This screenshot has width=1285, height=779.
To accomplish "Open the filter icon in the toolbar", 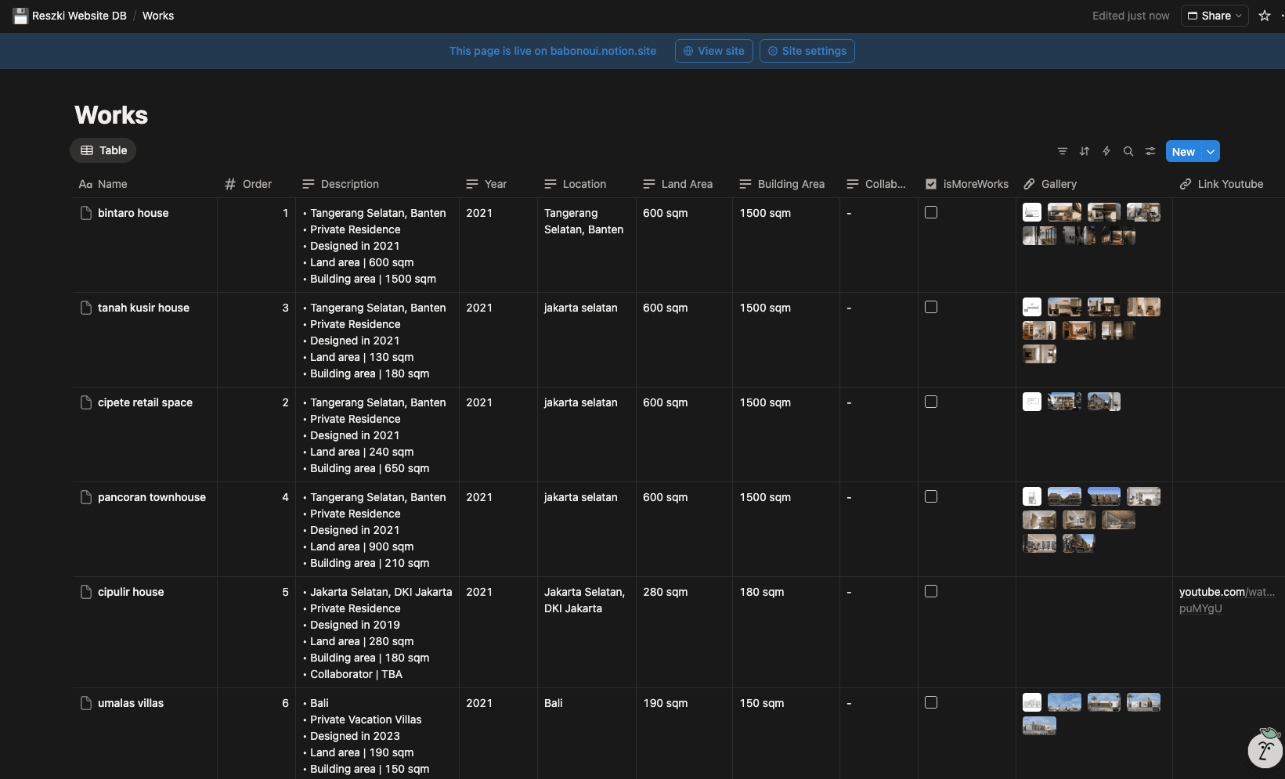I will (1063, 151).
